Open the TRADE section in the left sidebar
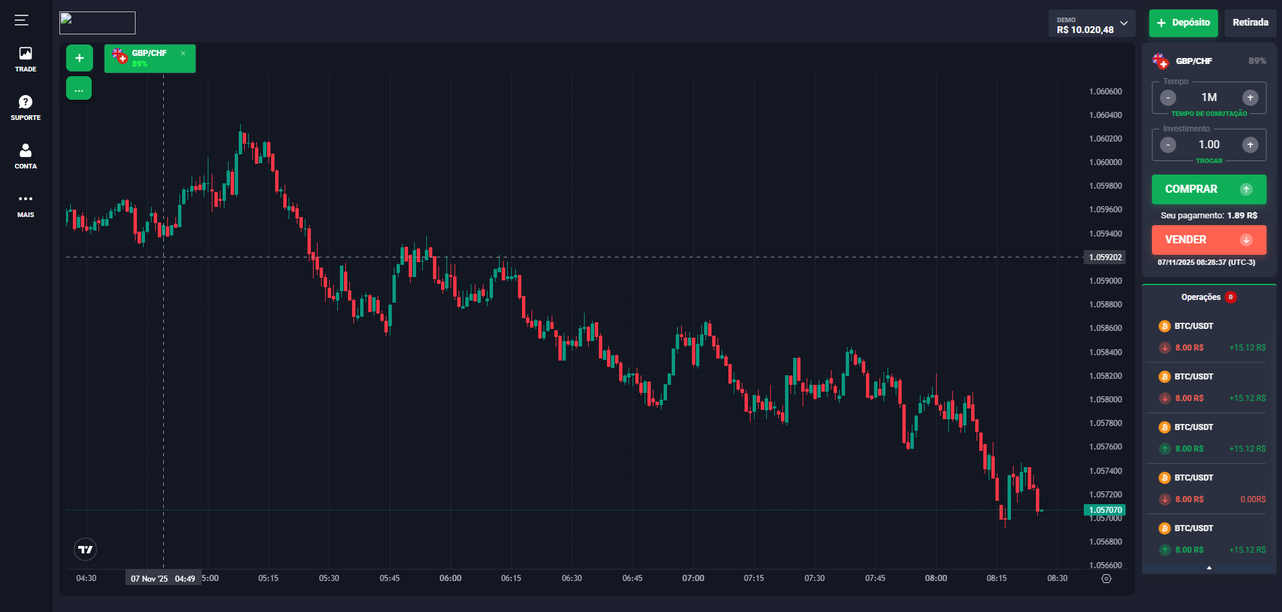This screenshot has width=1282, height=612. (25, 59)
